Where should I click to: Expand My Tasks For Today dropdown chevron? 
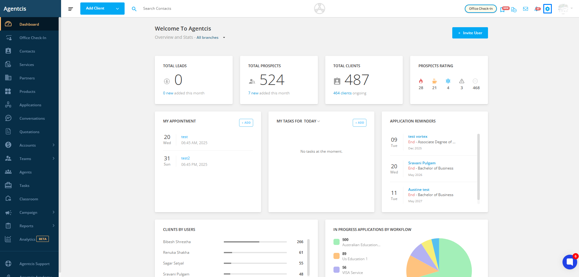point(319,121)
